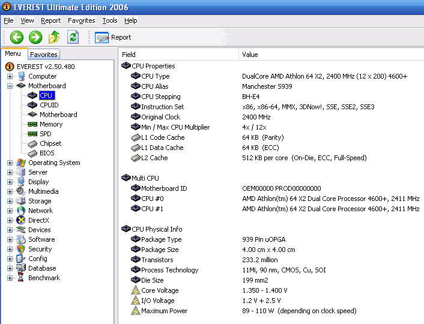Open the Favorites menu
Image resolution: width=424 pixels, height=324 pixels.
pyautogui.click(x=82, y=20)
